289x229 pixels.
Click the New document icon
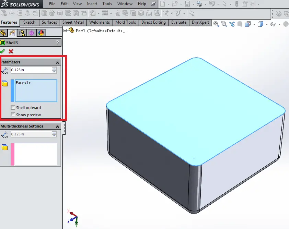tap(163, 4)
